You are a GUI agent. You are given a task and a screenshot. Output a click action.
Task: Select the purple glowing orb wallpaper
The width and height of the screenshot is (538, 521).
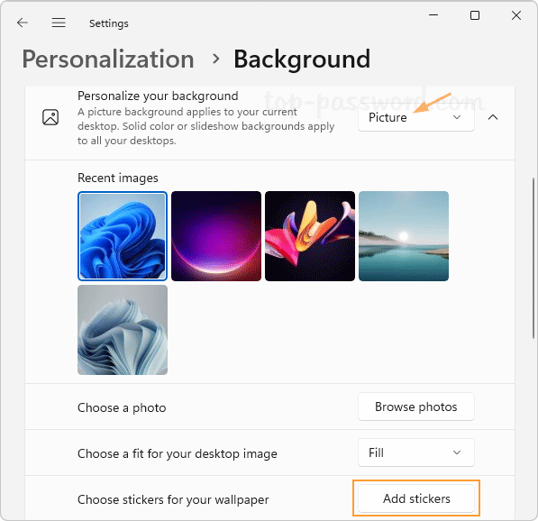tap(216, 236)
